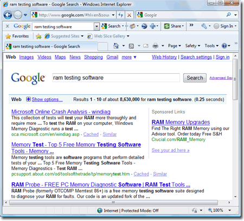The image size is (244, 221).
Task: Open RAM Probe FREE PC Memory result
Action: 101,185
